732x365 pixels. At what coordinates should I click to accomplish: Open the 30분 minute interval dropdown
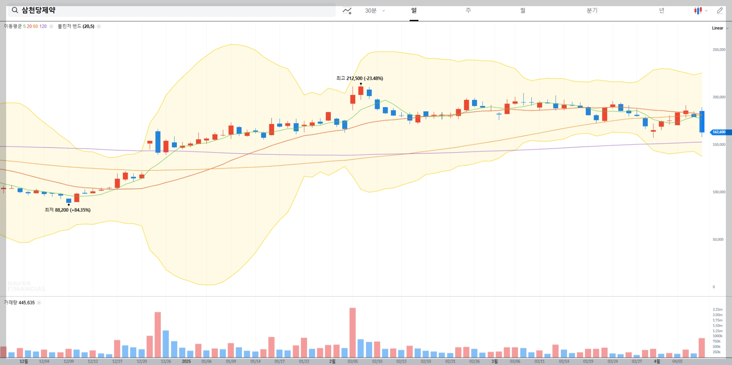375,11
